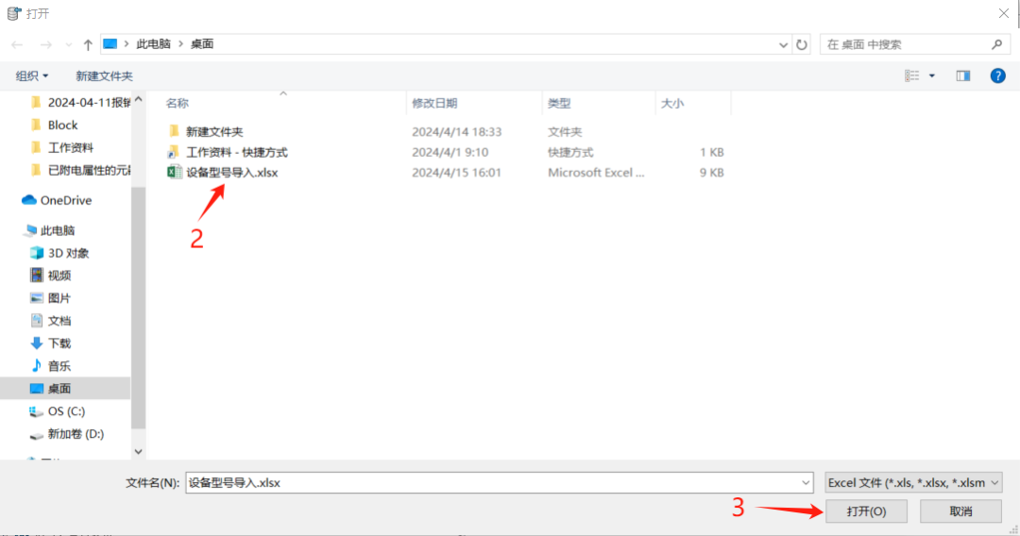Screen dimensions: 1020x536
Task: Select the 新建文件夹 folder in the file list
Action: point(214,132)
